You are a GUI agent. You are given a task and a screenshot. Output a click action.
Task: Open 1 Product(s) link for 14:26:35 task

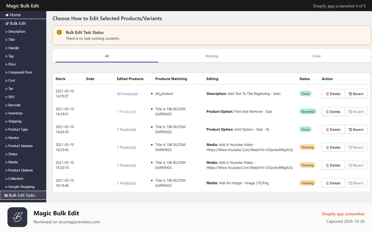click(126, 130)
